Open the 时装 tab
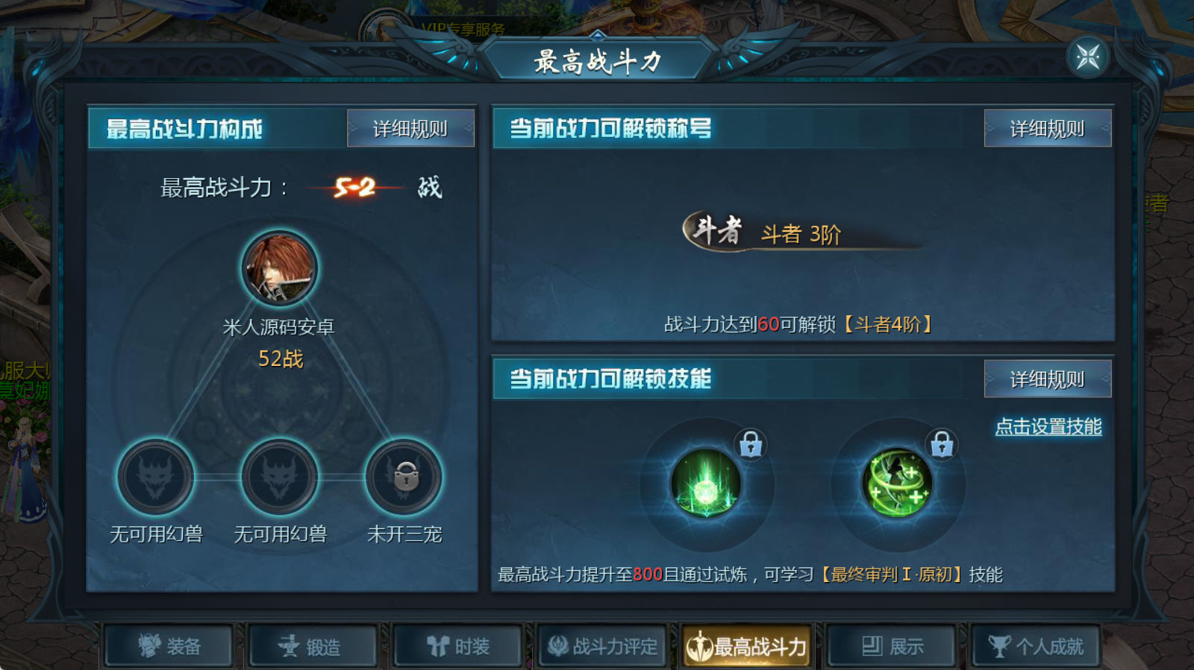Image resolution: width=1194 pixels, height=670 pixels. click(x=458, y=645)
